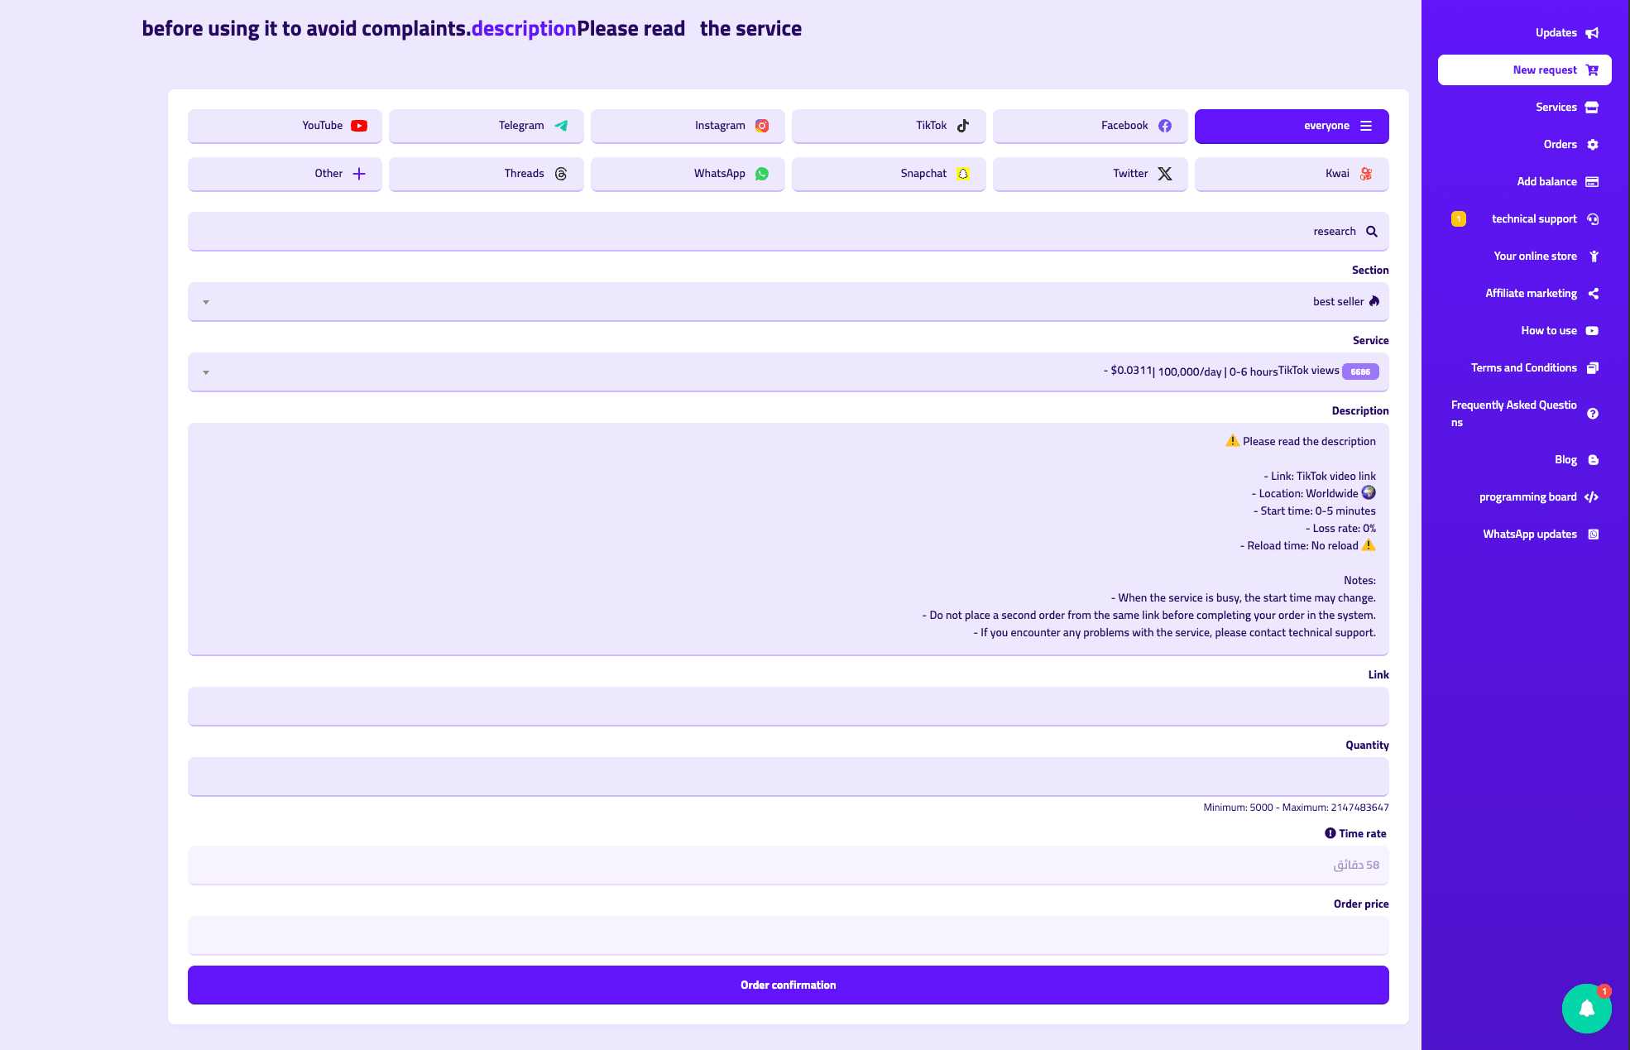Open New request in sidebar

coord(1524,70)
